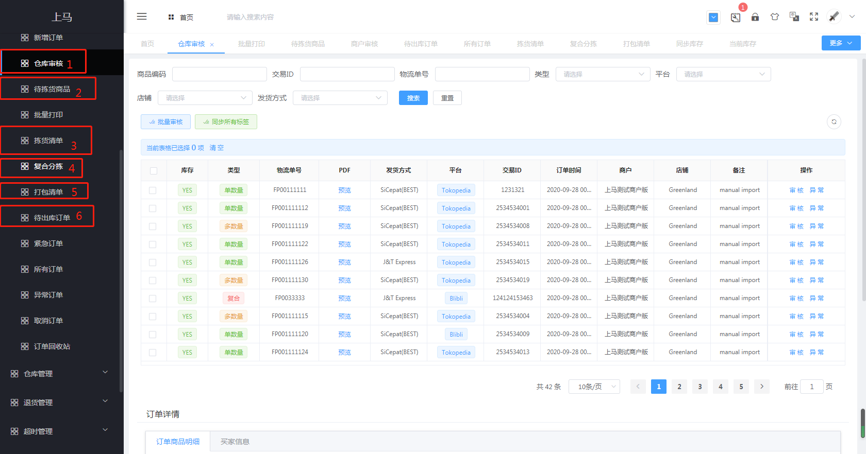
Task: Open 新增订单 in the sidebar
Action: click(48, 38)
